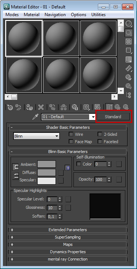Screen dimensions: 137x269
Task: Select the eyedropper Pick Material tool
Action: click(35, 117)
